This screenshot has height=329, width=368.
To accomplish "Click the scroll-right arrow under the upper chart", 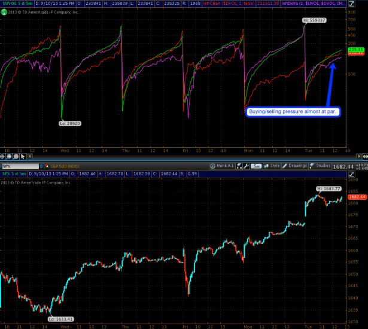I will pyautogui.click(x=359, y=156).
